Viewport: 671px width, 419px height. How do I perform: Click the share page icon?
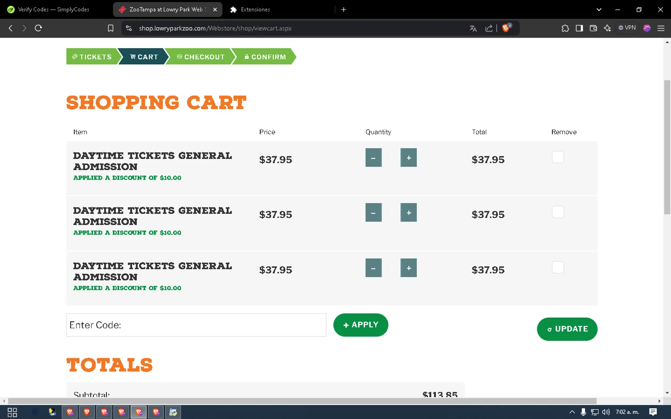pyautogui.click(x=489, y=28)
